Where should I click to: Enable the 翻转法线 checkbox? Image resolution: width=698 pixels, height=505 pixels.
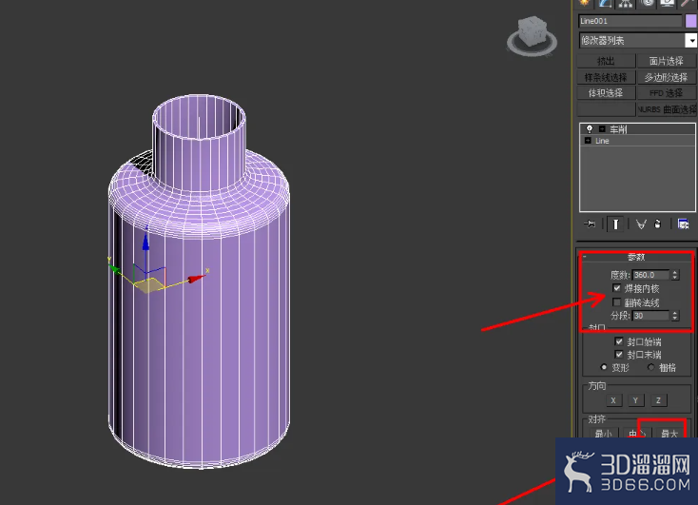pos(616,302)
